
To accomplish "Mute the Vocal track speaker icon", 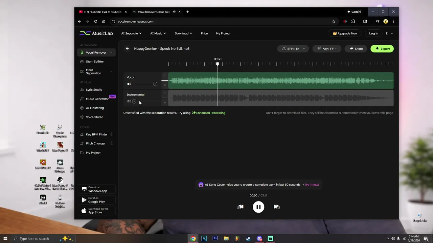I will tap(129, 84).
